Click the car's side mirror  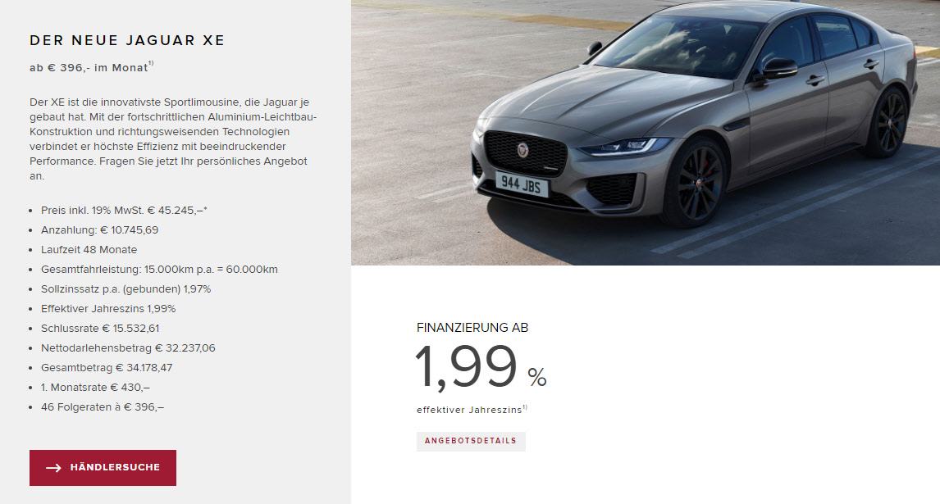778,69
